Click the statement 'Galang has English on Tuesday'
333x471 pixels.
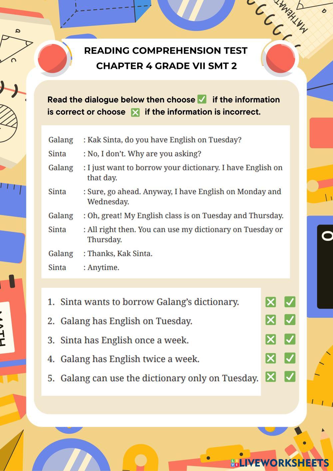(126, 321)
